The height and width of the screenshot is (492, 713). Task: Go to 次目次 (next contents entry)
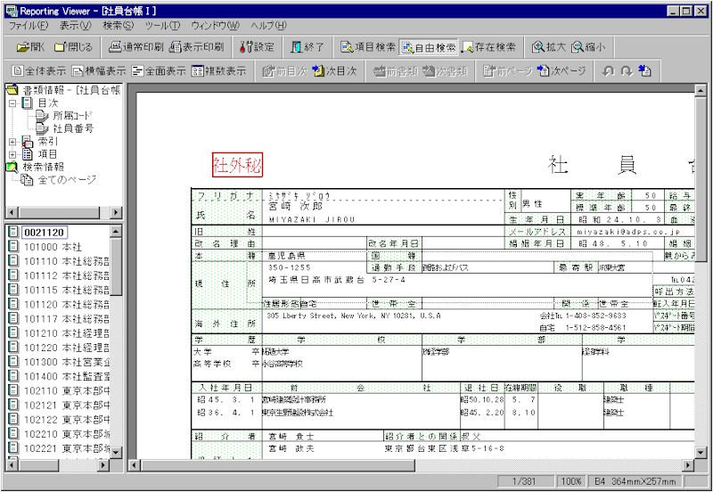(x=335, y=71)
